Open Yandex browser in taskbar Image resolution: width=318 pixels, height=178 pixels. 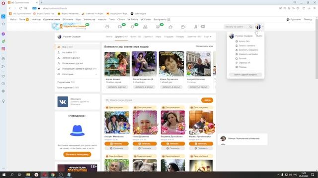click(x=36, y=175)
